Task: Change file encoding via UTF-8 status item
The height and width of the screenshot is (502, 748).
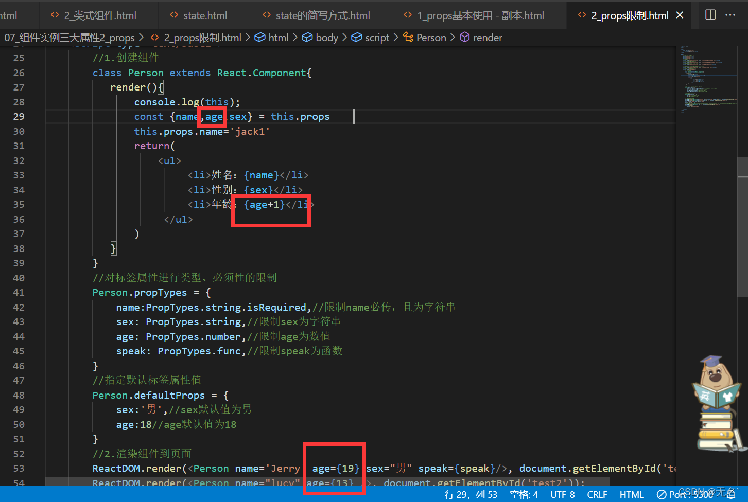Action: click(562, 494)
